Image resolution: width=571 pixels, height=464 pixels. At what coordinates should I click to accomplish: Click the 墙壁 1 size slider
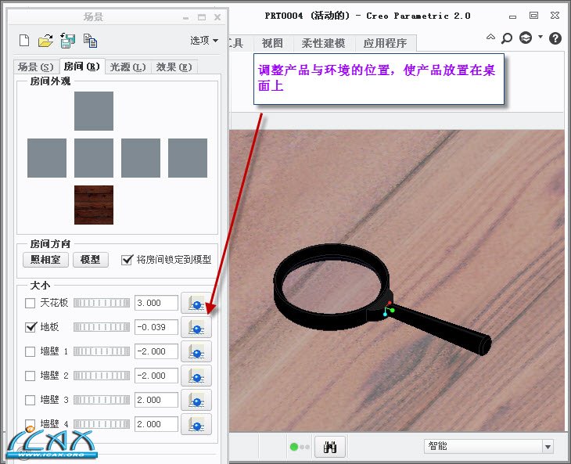point(102,351)
